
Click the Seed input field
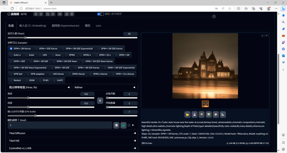[x=60, y=125]
